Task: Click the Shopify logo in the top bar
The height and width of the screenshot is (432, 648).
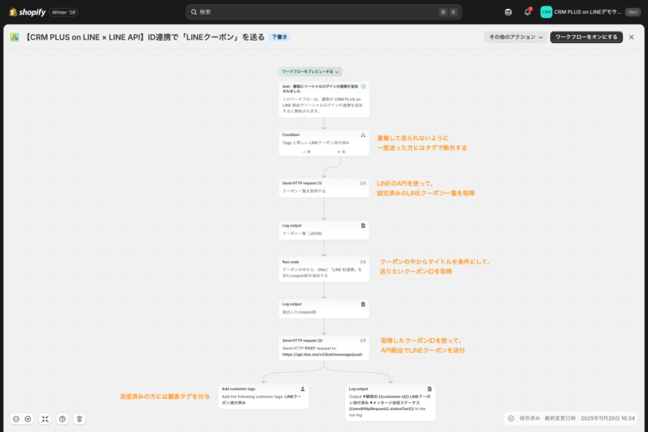Action: pos(27,12)
